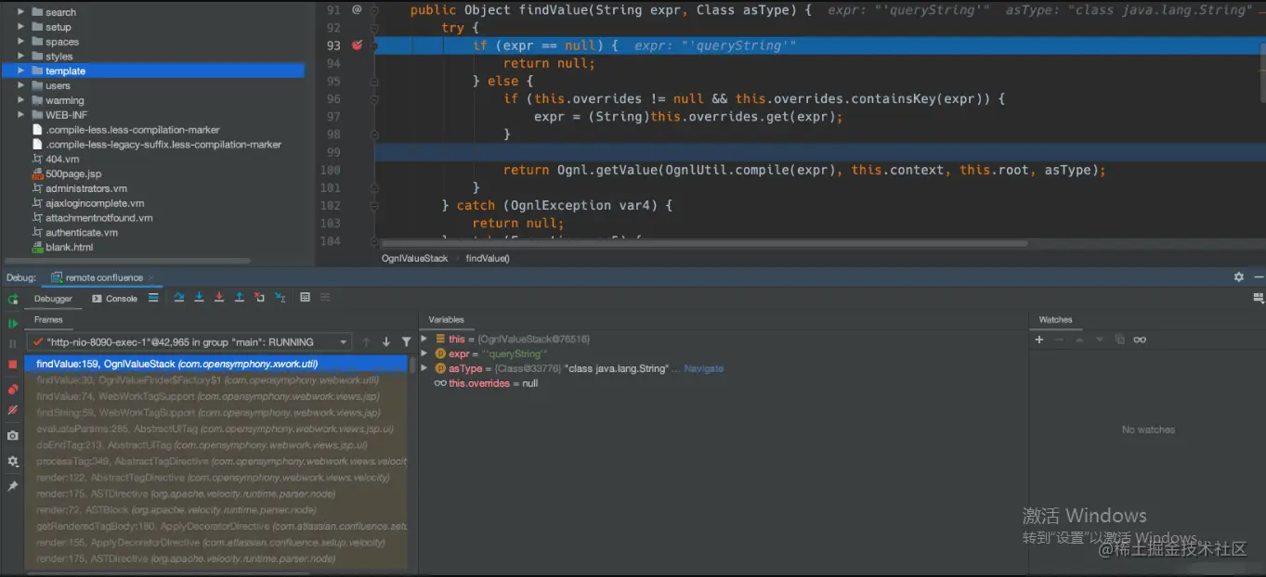Click Step Into icon
Image resolution: width=1266 pixels, height=577 pixels.
tap(199, 298)
